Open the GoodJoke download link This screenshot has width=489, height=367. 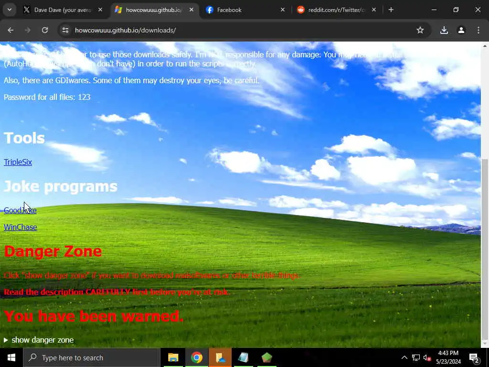tap(20, 210)
